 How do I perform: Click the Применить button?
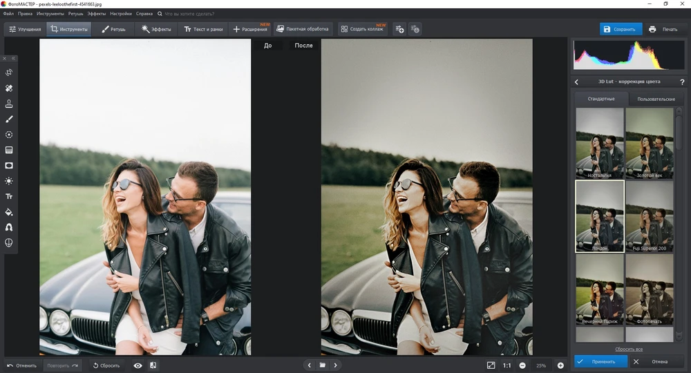(600, 361)
